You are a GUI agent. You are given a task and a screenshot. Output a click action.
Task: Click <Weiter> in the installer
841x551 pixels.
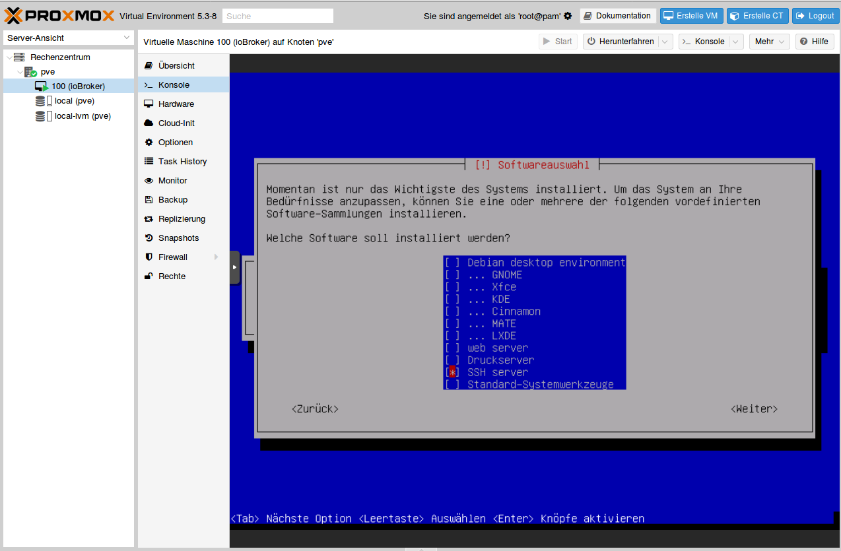point(755,409)
